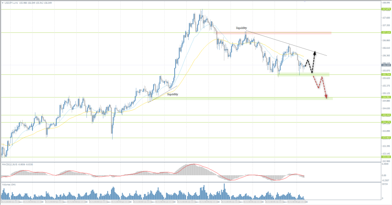This screenshot has height=205, width=392.
Task: Select the lower liquidity text label
Action: [172, 94]
